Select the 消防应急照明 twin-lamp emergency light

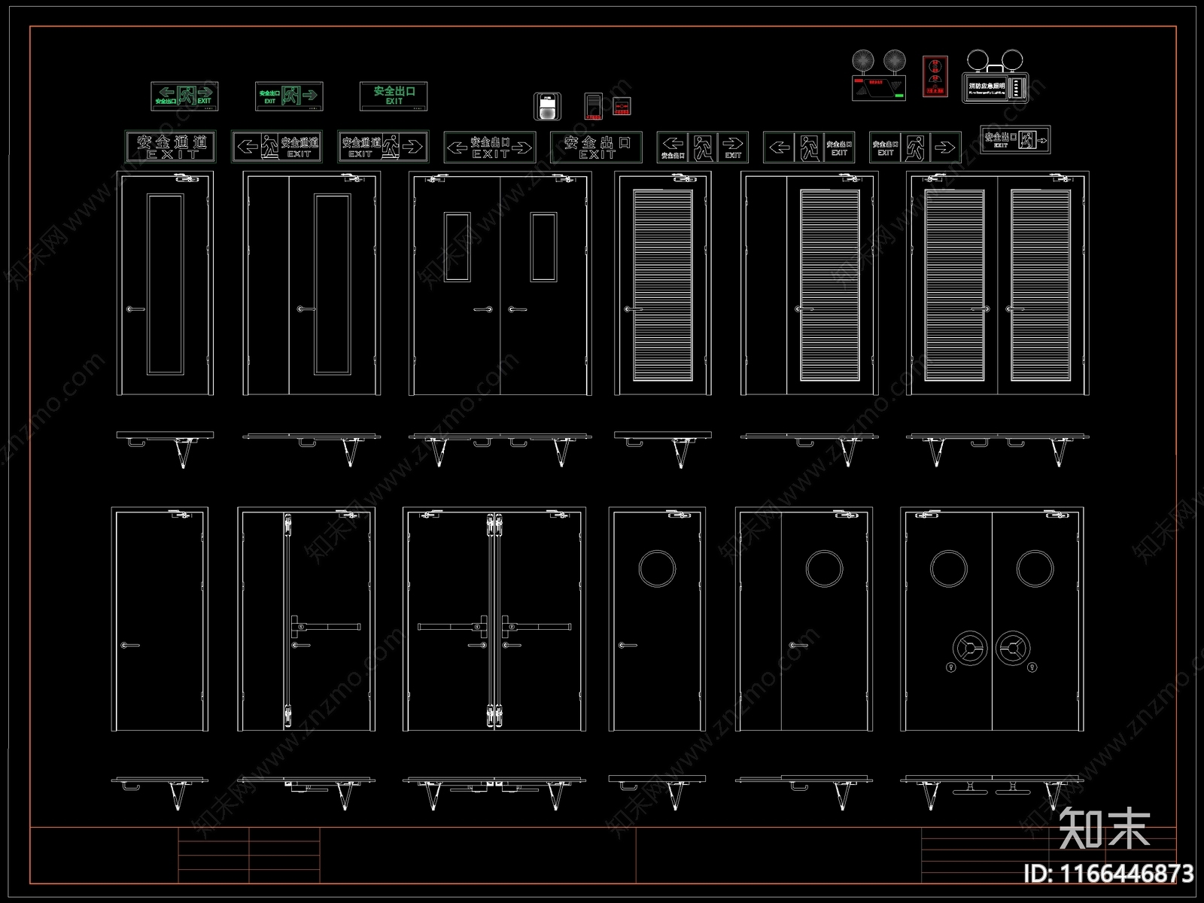(994, 76)
